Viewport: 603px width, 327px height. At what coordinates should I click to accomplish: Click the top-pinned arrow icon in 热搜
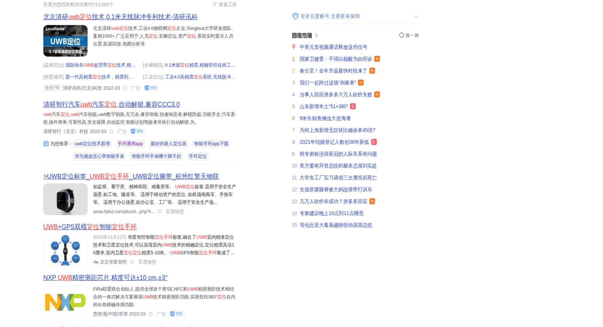coord(294,47)
